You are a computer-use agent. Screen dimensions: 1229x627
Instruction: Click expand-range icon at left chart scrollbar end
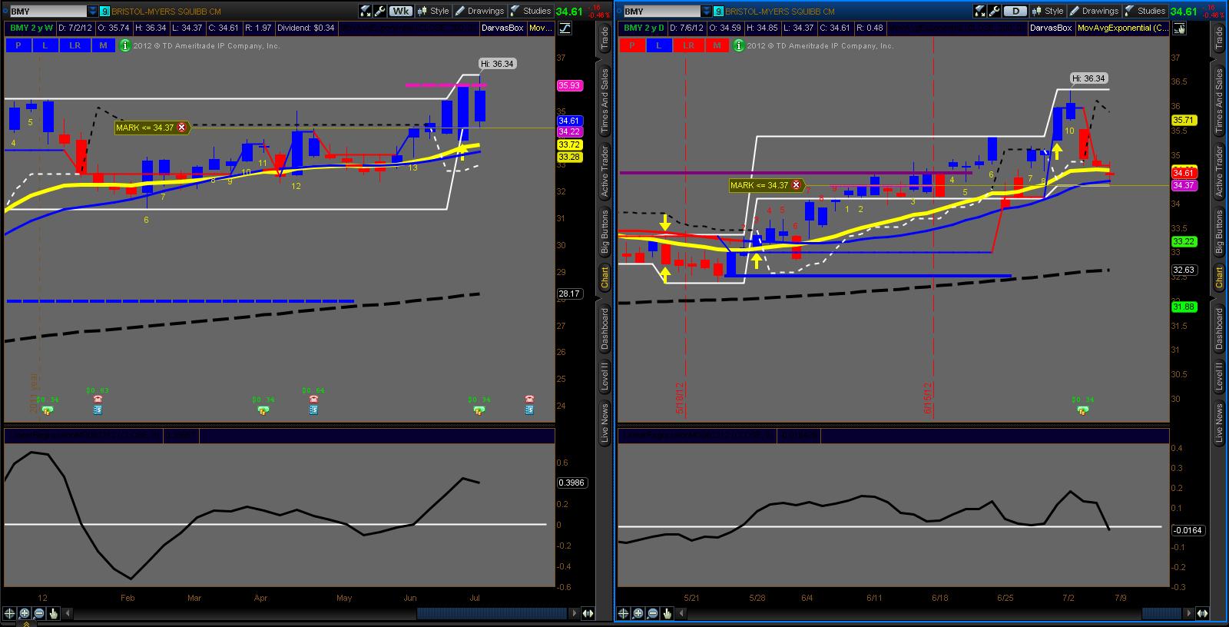[x=588, y=613]
